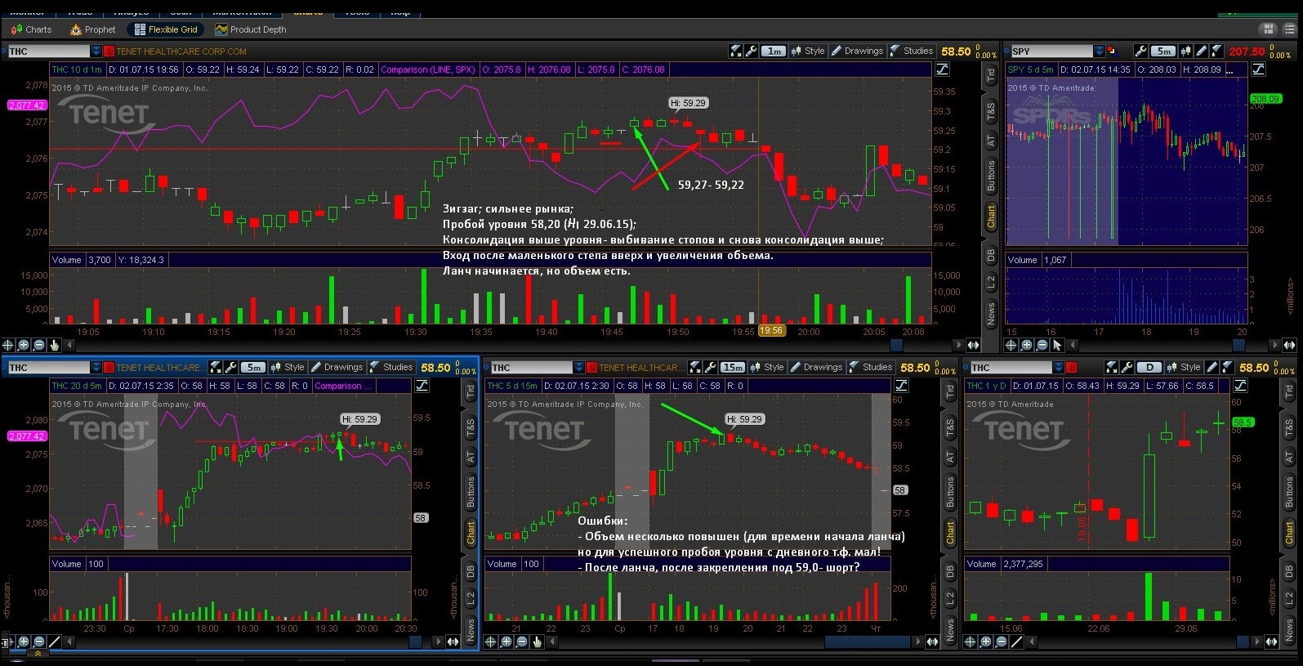Toggle scale icon on SPY chart
The height and width of the screenshot is (666, 1303).
(1258, 69)
